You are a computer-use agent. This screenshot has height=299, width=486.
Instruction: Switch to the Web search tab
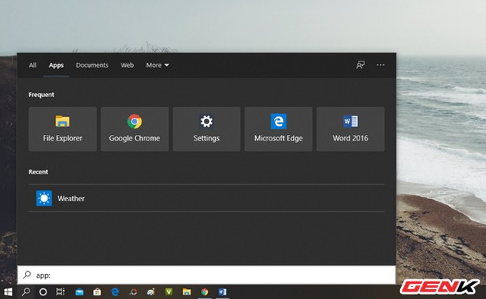pyautogui.click(x=127, y=65)
